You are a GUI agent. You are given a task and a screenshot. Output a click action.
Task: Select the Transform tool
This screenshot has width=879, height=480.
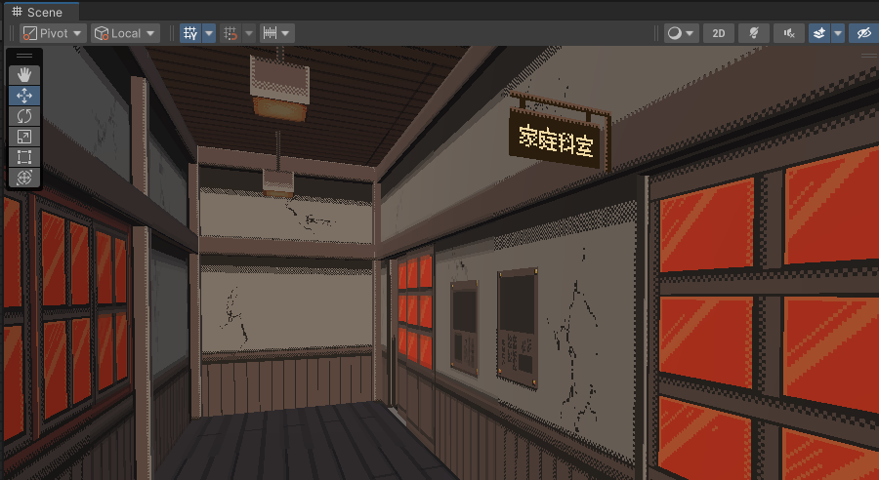point(24,177)
